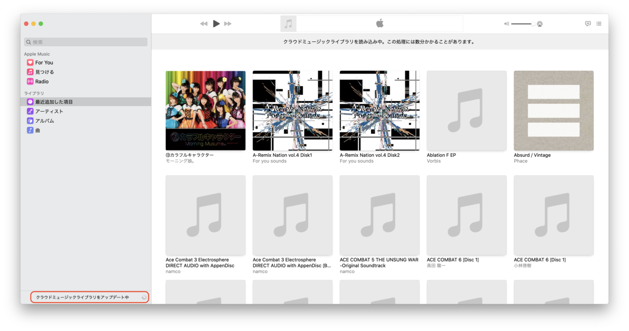Click the クラウドミュージックライブラリをアップデート中 status
This screenshot has height=331, width=629.
pos(82,297)
